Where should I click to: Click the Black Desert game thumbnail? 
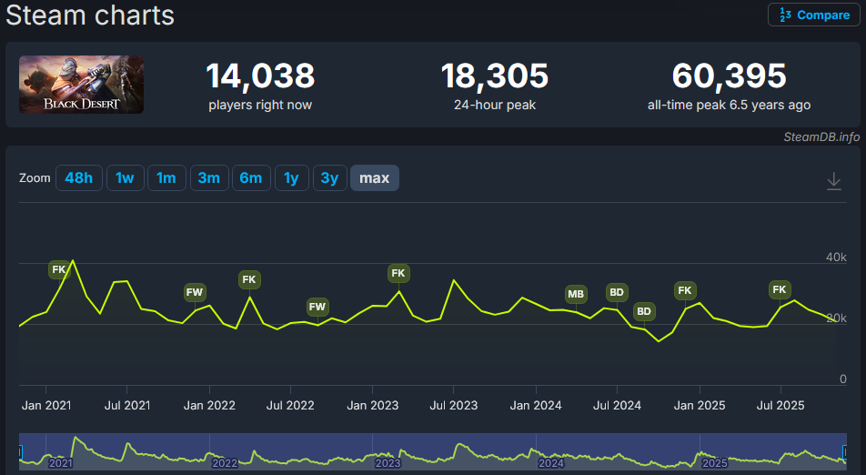point(82,85)
